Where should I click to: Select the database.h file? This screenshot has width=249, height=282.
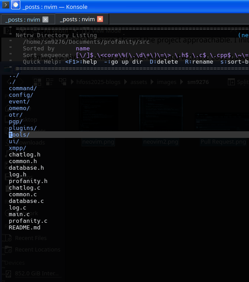[x=26, y=168]
